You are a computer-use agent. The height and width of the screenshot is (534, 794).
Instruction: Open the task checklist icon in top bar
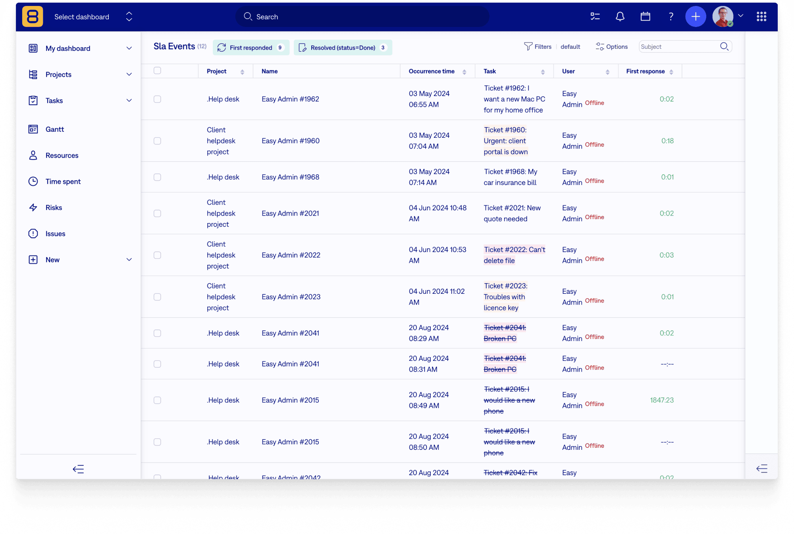point(595,17)
